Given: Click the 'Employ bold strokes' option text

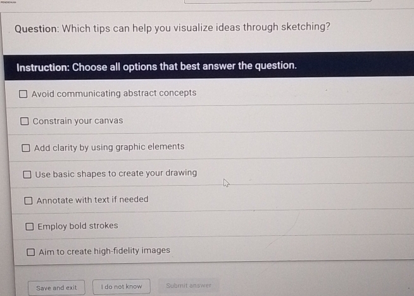Looking at the screenshot, I should tap(78, 226).
